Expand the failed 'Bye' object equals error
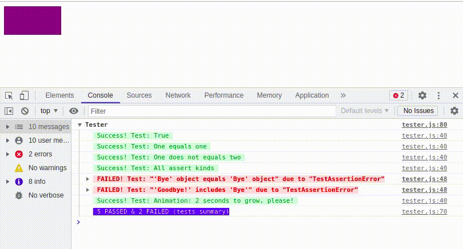The height and width of the screenshot is (249, 463). pos(87,179)
